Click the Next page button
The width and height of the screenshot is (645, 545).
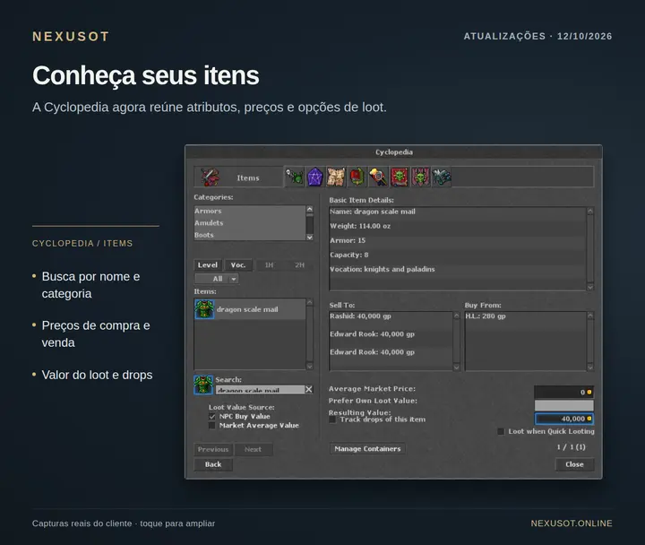click(253, 449)
